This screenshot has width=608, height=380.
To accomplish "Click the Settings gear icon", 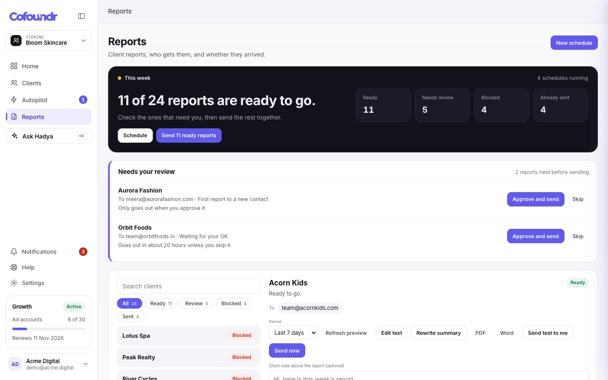I will [14, 283].
